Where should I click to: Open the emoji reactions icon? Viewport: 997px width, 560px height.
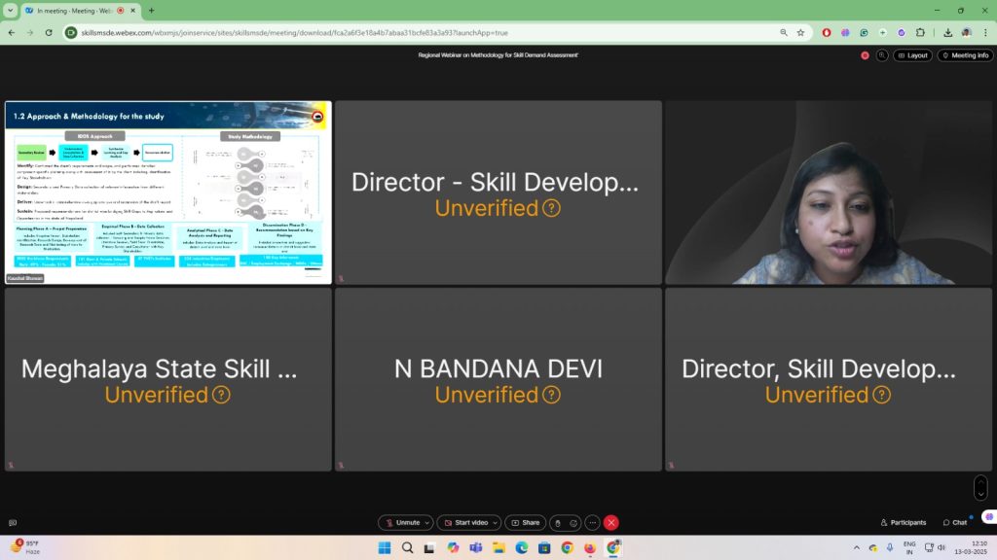pyautogui.click(x=573, y=522)
